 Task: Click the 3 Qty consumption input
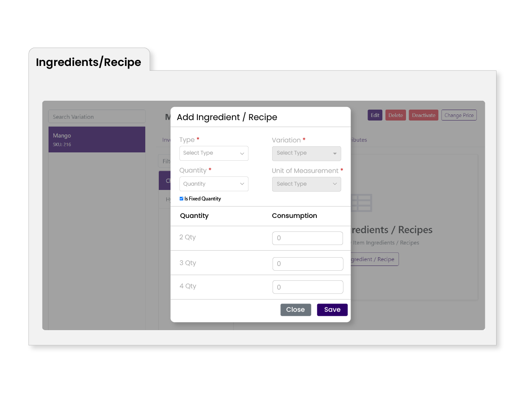pos(308,264)
